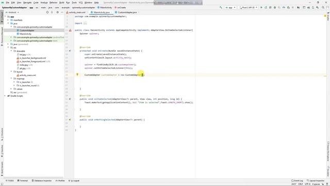Click the onCreate breadcrumb in navigation bar
Image resolution: width=330 pixels, height=186 pixels.
pos(120,7)
